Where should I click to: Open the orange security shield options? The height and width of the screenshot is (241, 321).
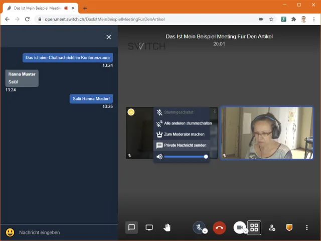pyautogui.click(x=289, y=227)
